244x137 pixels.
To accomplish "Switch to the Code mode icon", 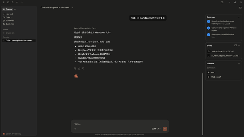I will pyautogui.click(x=15, y=9).
